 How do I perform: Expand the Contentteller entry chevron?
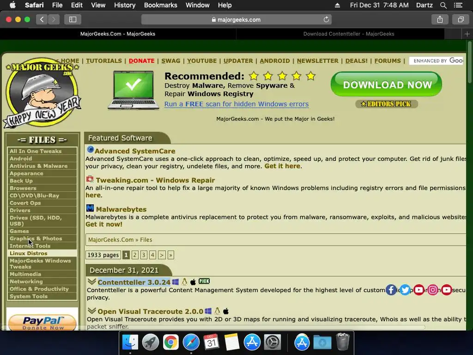tap(92, 282)
